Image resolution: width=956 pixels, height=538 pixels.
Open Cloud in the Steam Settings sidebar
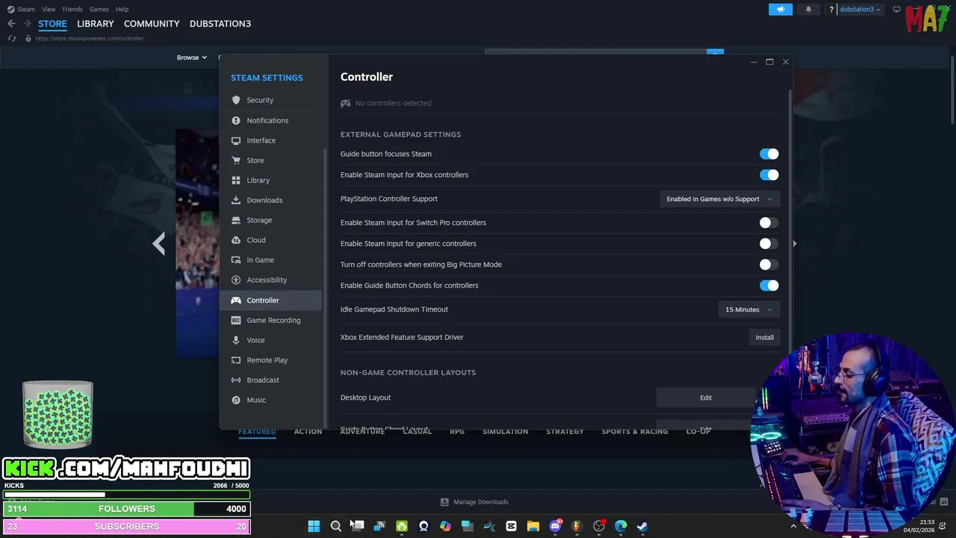(x=272, y=240)
